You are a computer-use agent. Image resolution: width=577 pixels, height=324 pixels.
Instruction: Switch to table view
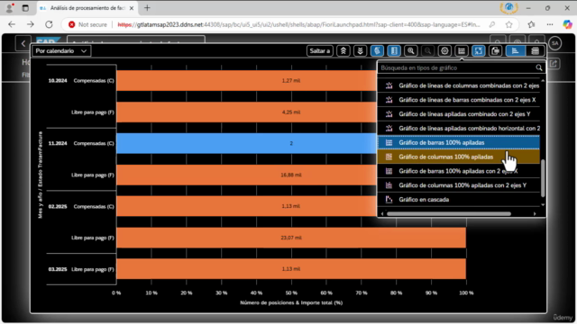[x=535, y=51]
